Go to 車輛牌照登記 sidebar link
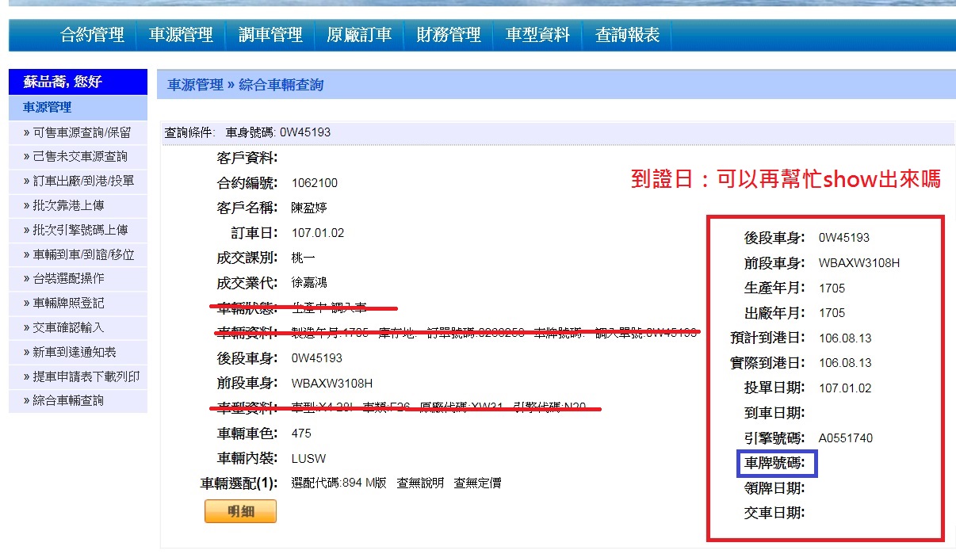The image size is (956, 554). [68, 304]
